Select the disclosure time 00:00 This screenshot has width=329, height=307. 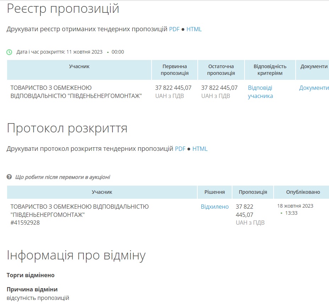click(118, 52)
